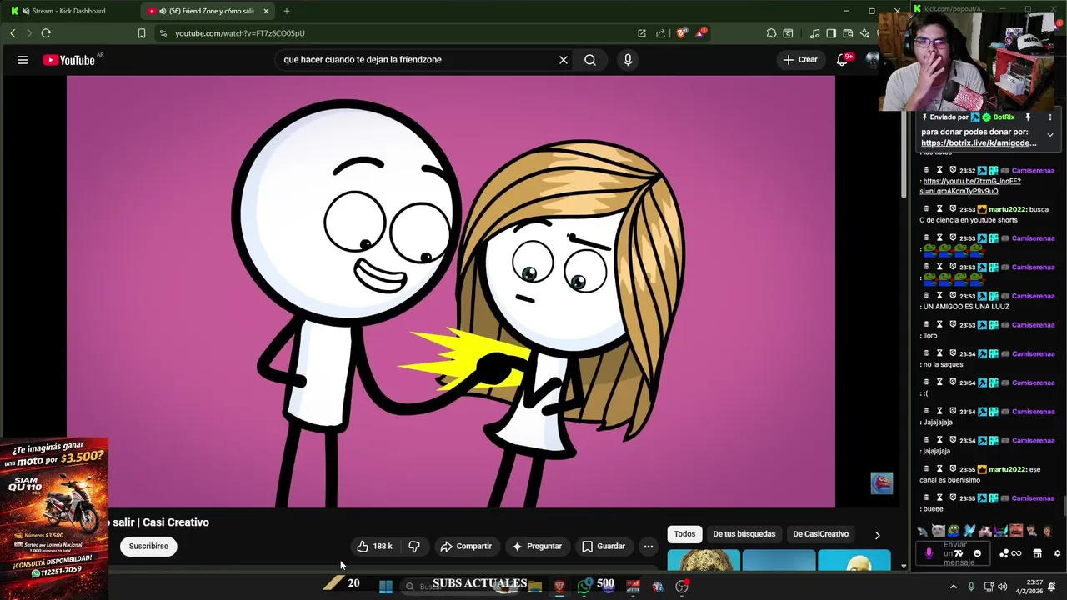Go back in browser history
This screenshot has width=1067, height=600.
(x=13, y=33)
